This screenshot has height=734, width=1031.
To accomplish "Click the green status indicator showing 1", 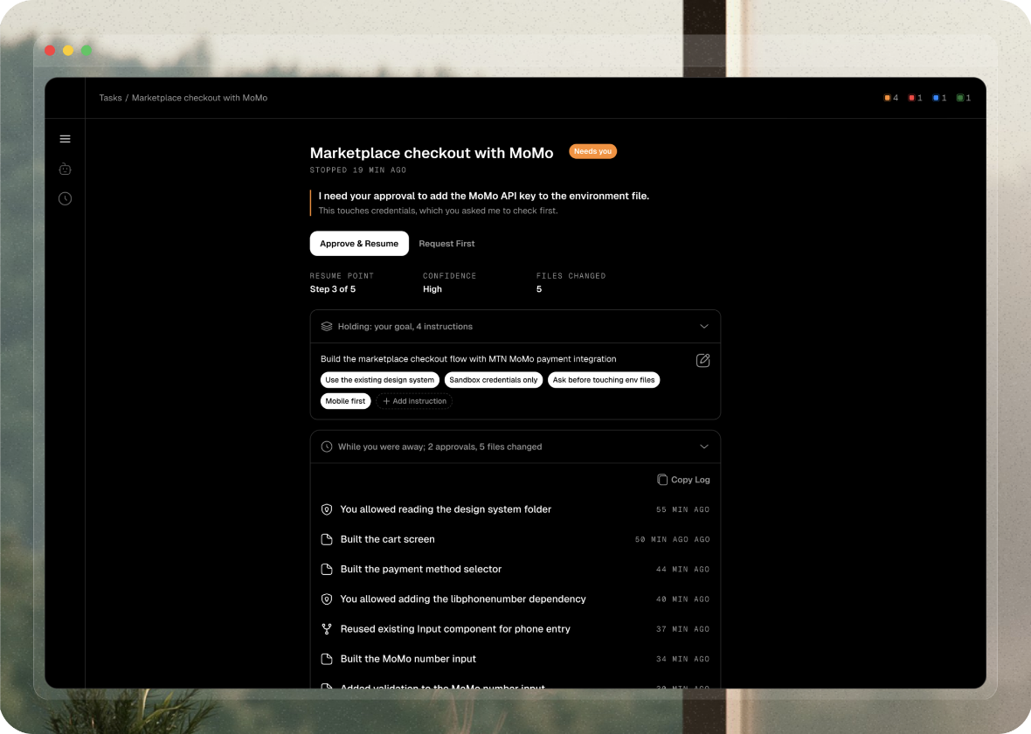I will [x=964, y=98].
